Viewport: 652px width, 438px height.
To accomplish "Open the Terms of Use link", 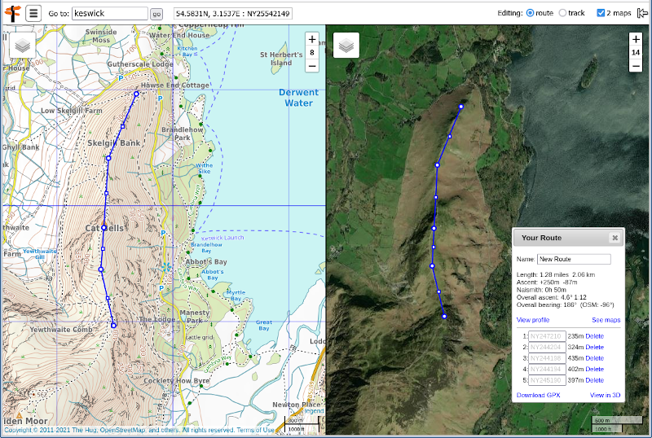I will tap(255, 430).
